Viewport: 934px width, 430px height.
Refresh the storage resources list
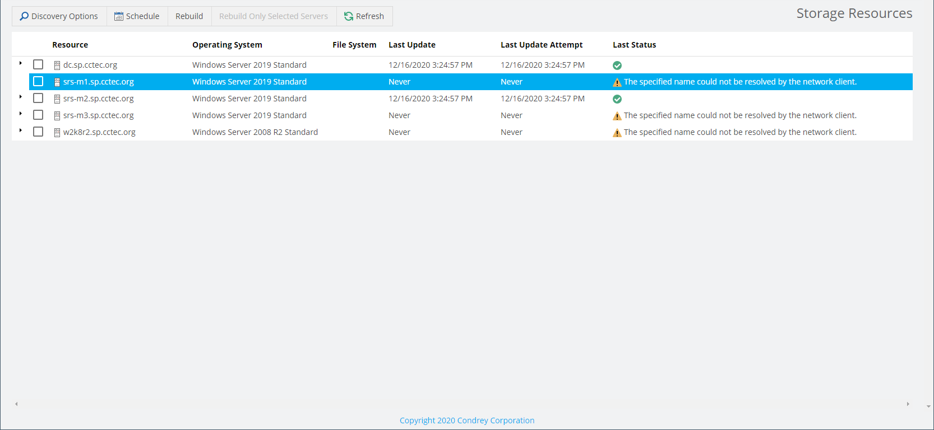[364, 16]
